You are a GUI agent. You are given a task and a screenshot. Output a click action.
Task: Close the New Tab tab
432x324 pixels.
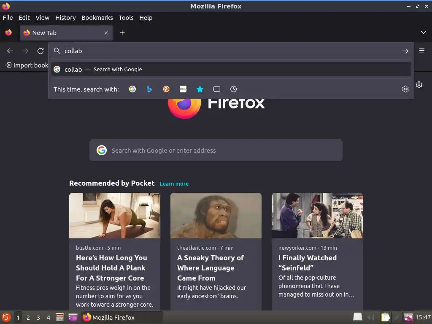[106, 33]
